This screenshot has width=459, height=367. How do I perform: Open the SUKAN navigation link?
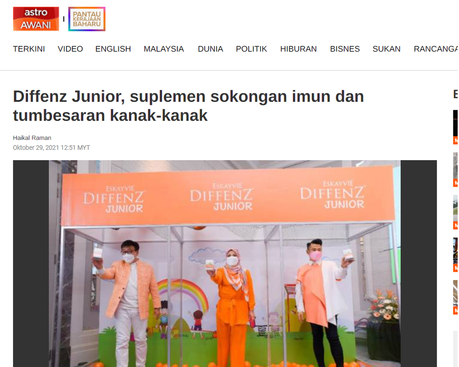[x=386, y=49]
